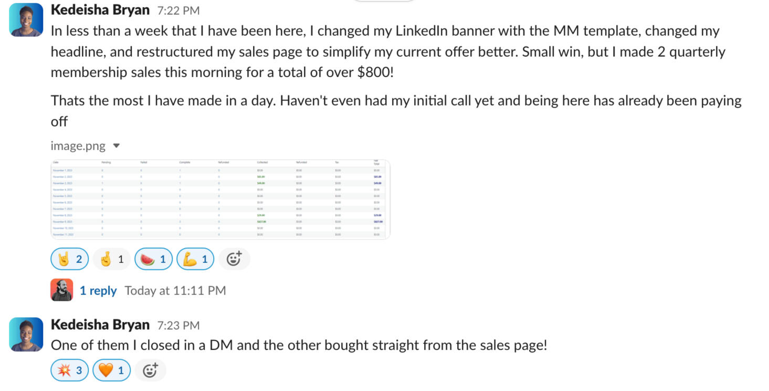Add a reaction to the 7:22 PM message
Image resolution: width=769 pixels, height=391 pixels.
click(x=234, y=259)
